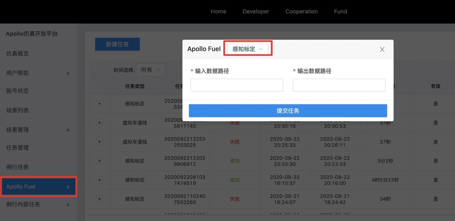This screenshot has height=221, width=455.
Task: Click the 34秒 duration cell
Action: pyautogui.click(x=385, y=199)
